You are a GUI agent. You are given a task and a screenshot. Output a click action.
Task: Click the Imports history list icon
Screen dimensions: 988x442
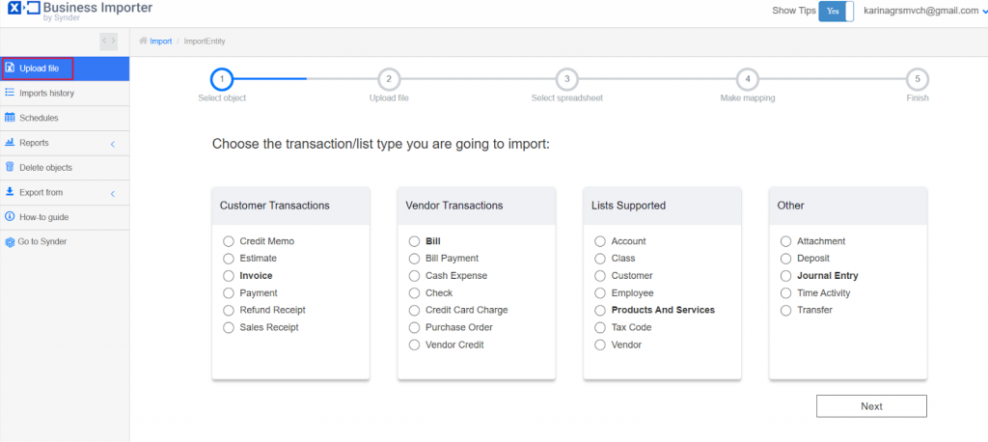(10, 93)
